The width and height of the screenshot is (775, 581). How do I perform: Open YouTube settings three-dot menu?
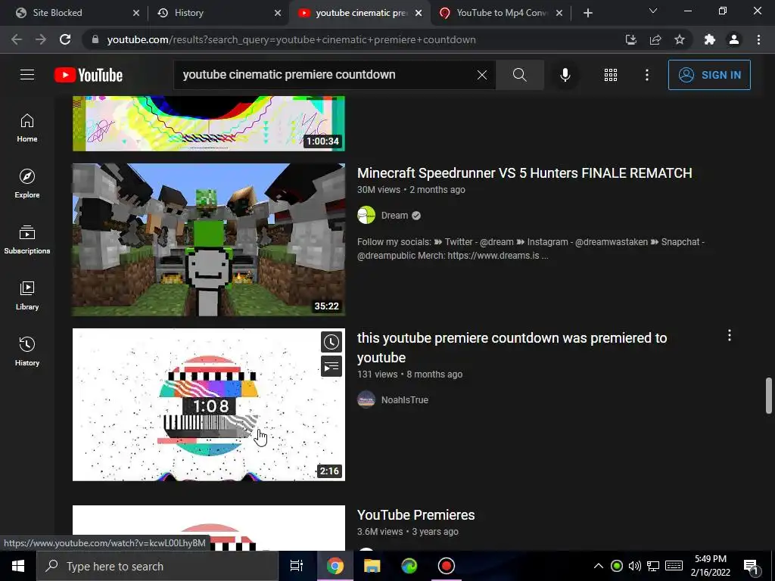click(x=646, y=75)
